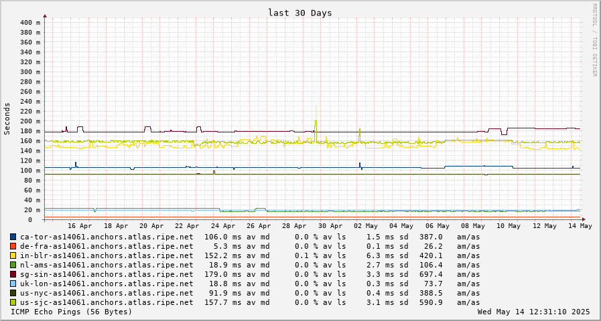
Task: Click the '16 Apr' x-axis date label
Action: click(80, 226)
